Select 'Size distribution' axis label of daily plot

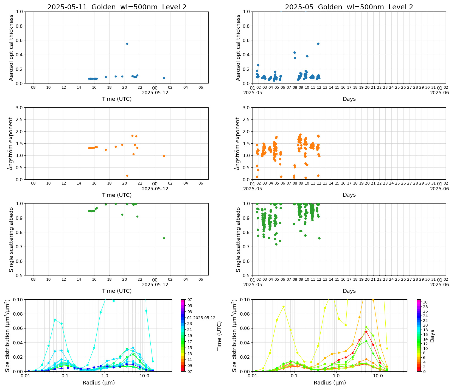click(x=7, y=335)
